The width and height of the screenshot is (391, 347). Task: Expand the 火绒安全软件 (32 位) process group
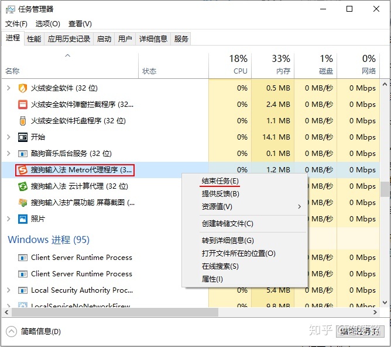8,88
